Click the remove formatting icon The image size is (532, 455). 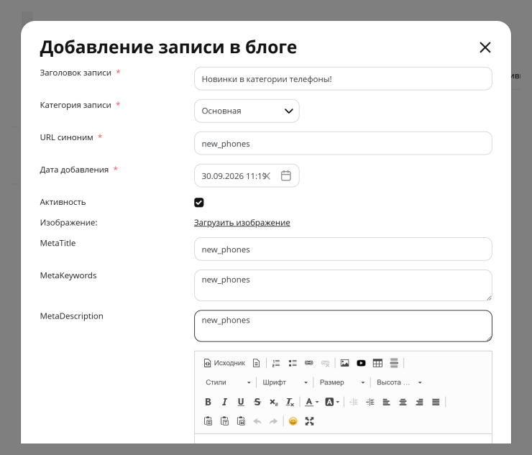[290, 402]
